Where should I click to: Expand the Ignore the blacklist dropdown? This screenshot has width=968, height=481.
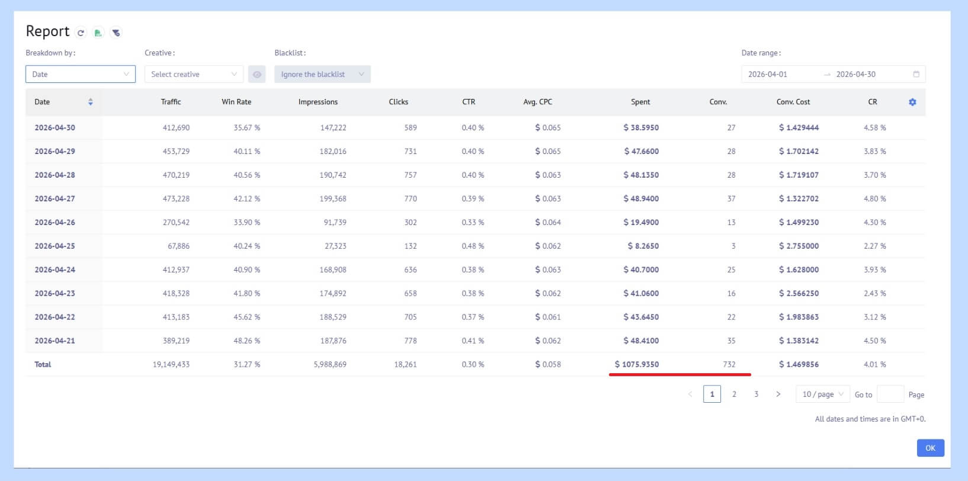322,74
